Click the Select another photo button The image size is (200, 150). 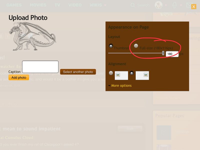coord(78,72)
